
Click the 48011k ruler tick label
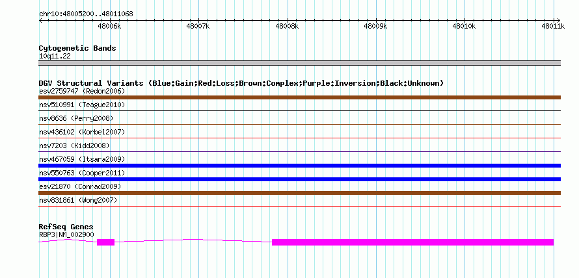[x=553, y=26]
